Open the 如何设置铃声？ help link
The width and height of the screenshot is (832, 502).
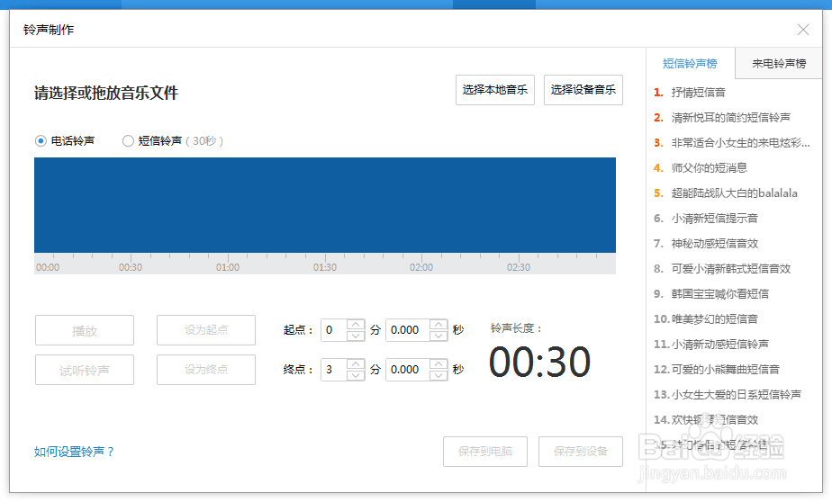(74, 452)
